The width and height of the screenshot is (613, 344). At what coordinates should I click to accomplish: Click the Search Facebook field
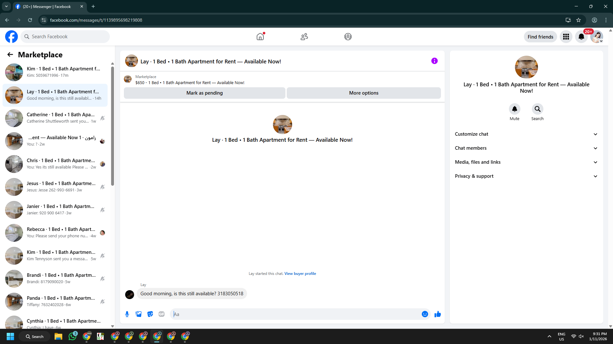tap(65, 37)
